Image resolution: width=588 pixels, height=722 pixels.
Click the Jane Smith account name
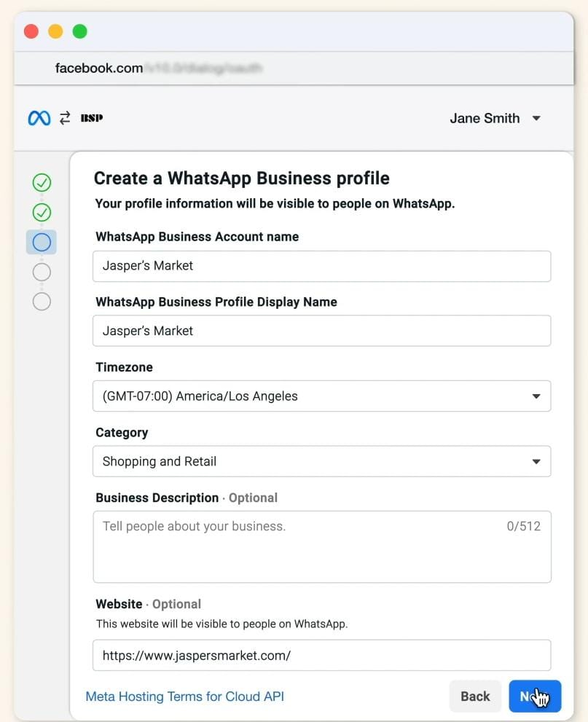tap(485, 118)
